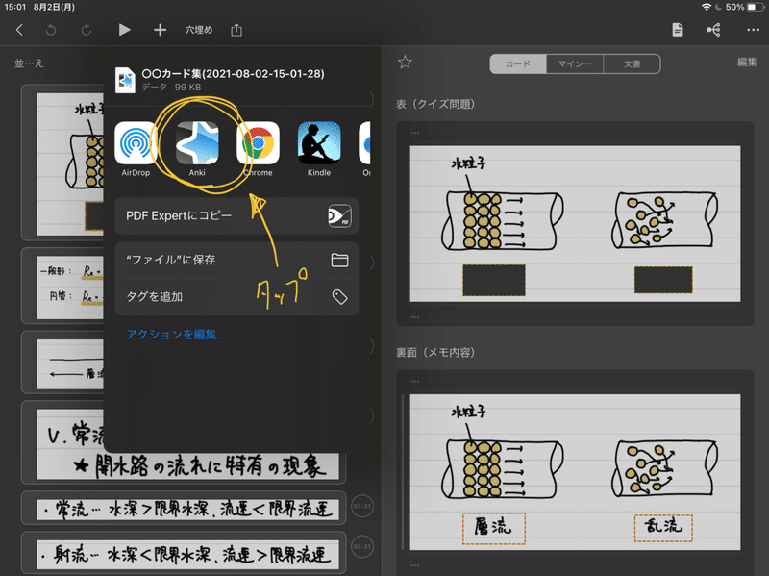
Task: Toggle the star to favorite this card set
Action: coord(404,62)
